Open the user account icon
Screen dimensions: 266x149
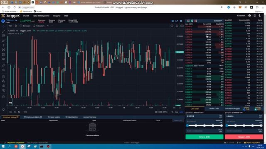click(x=249, y=16)
